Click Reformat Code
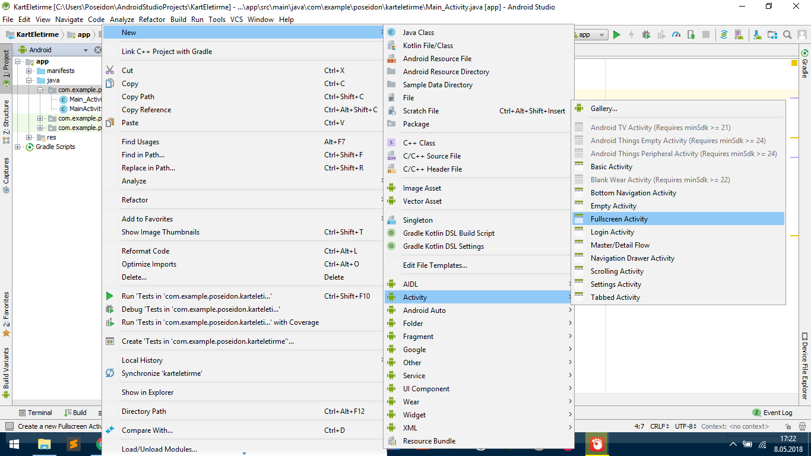Viewport: 811px width, 456px height. click(243, 251)
